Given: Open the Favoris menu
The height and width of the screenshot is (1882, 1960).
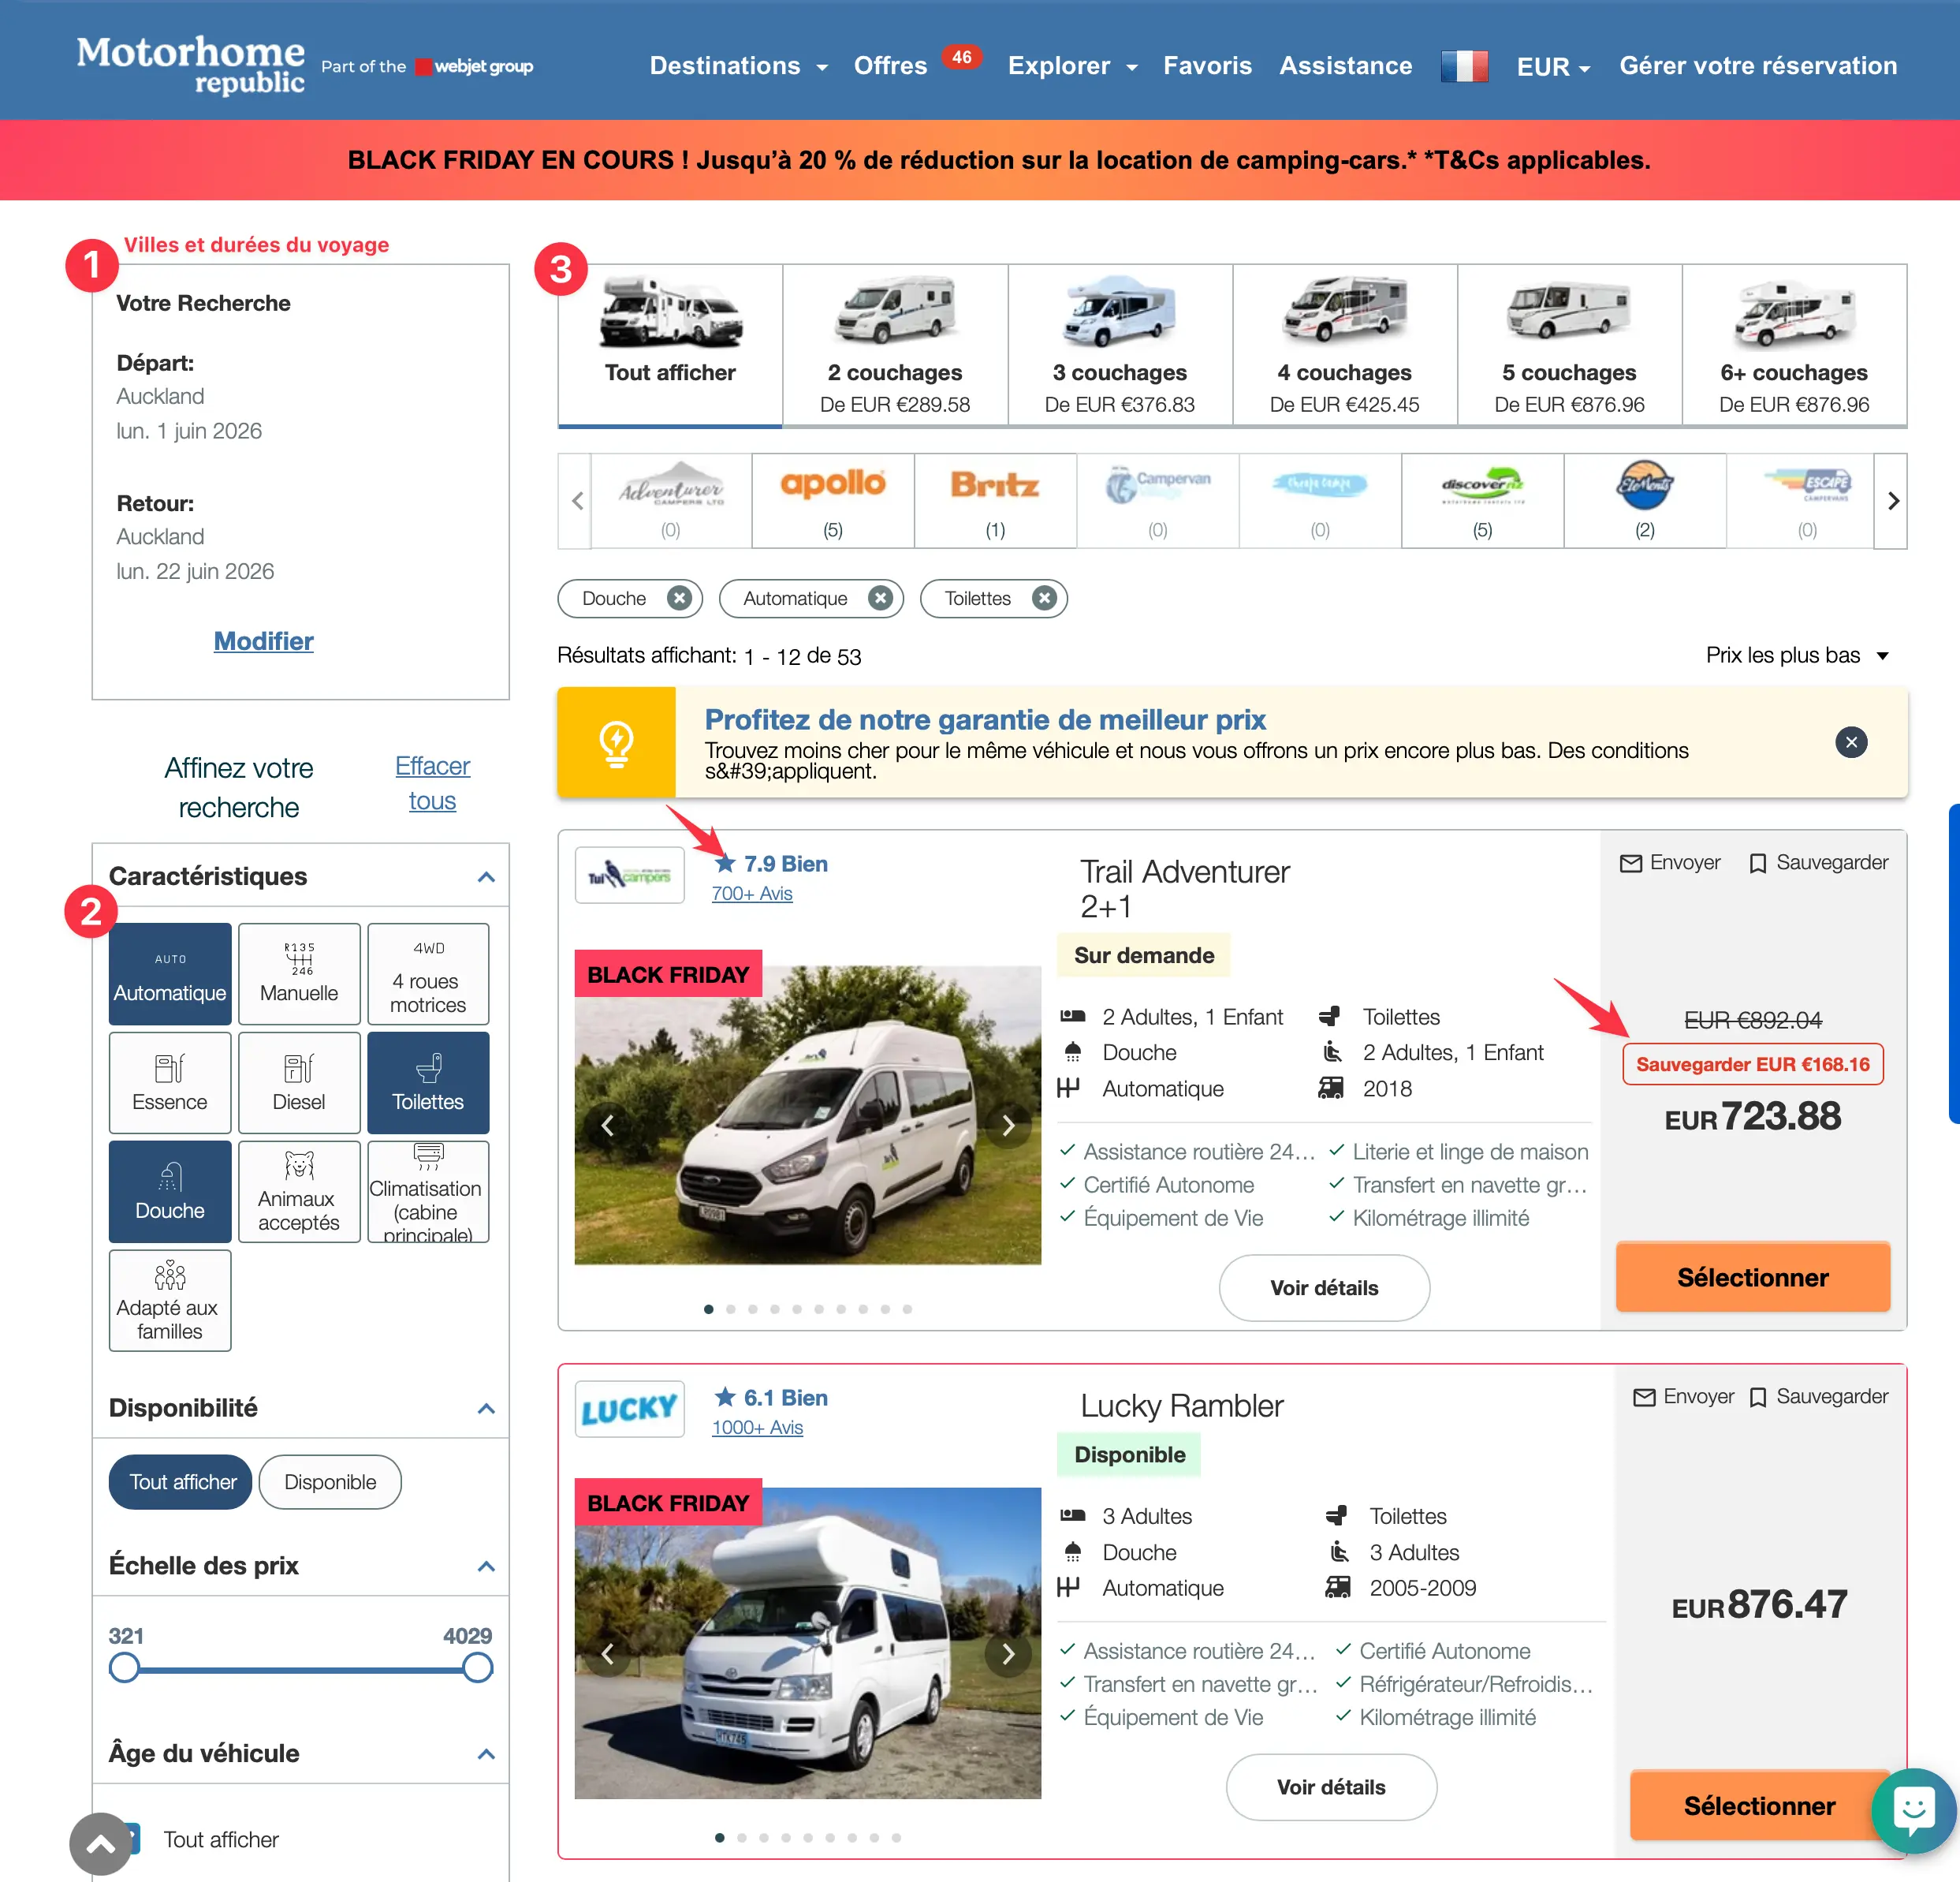Looking at the screenshot, I should tap(1208, 66).
